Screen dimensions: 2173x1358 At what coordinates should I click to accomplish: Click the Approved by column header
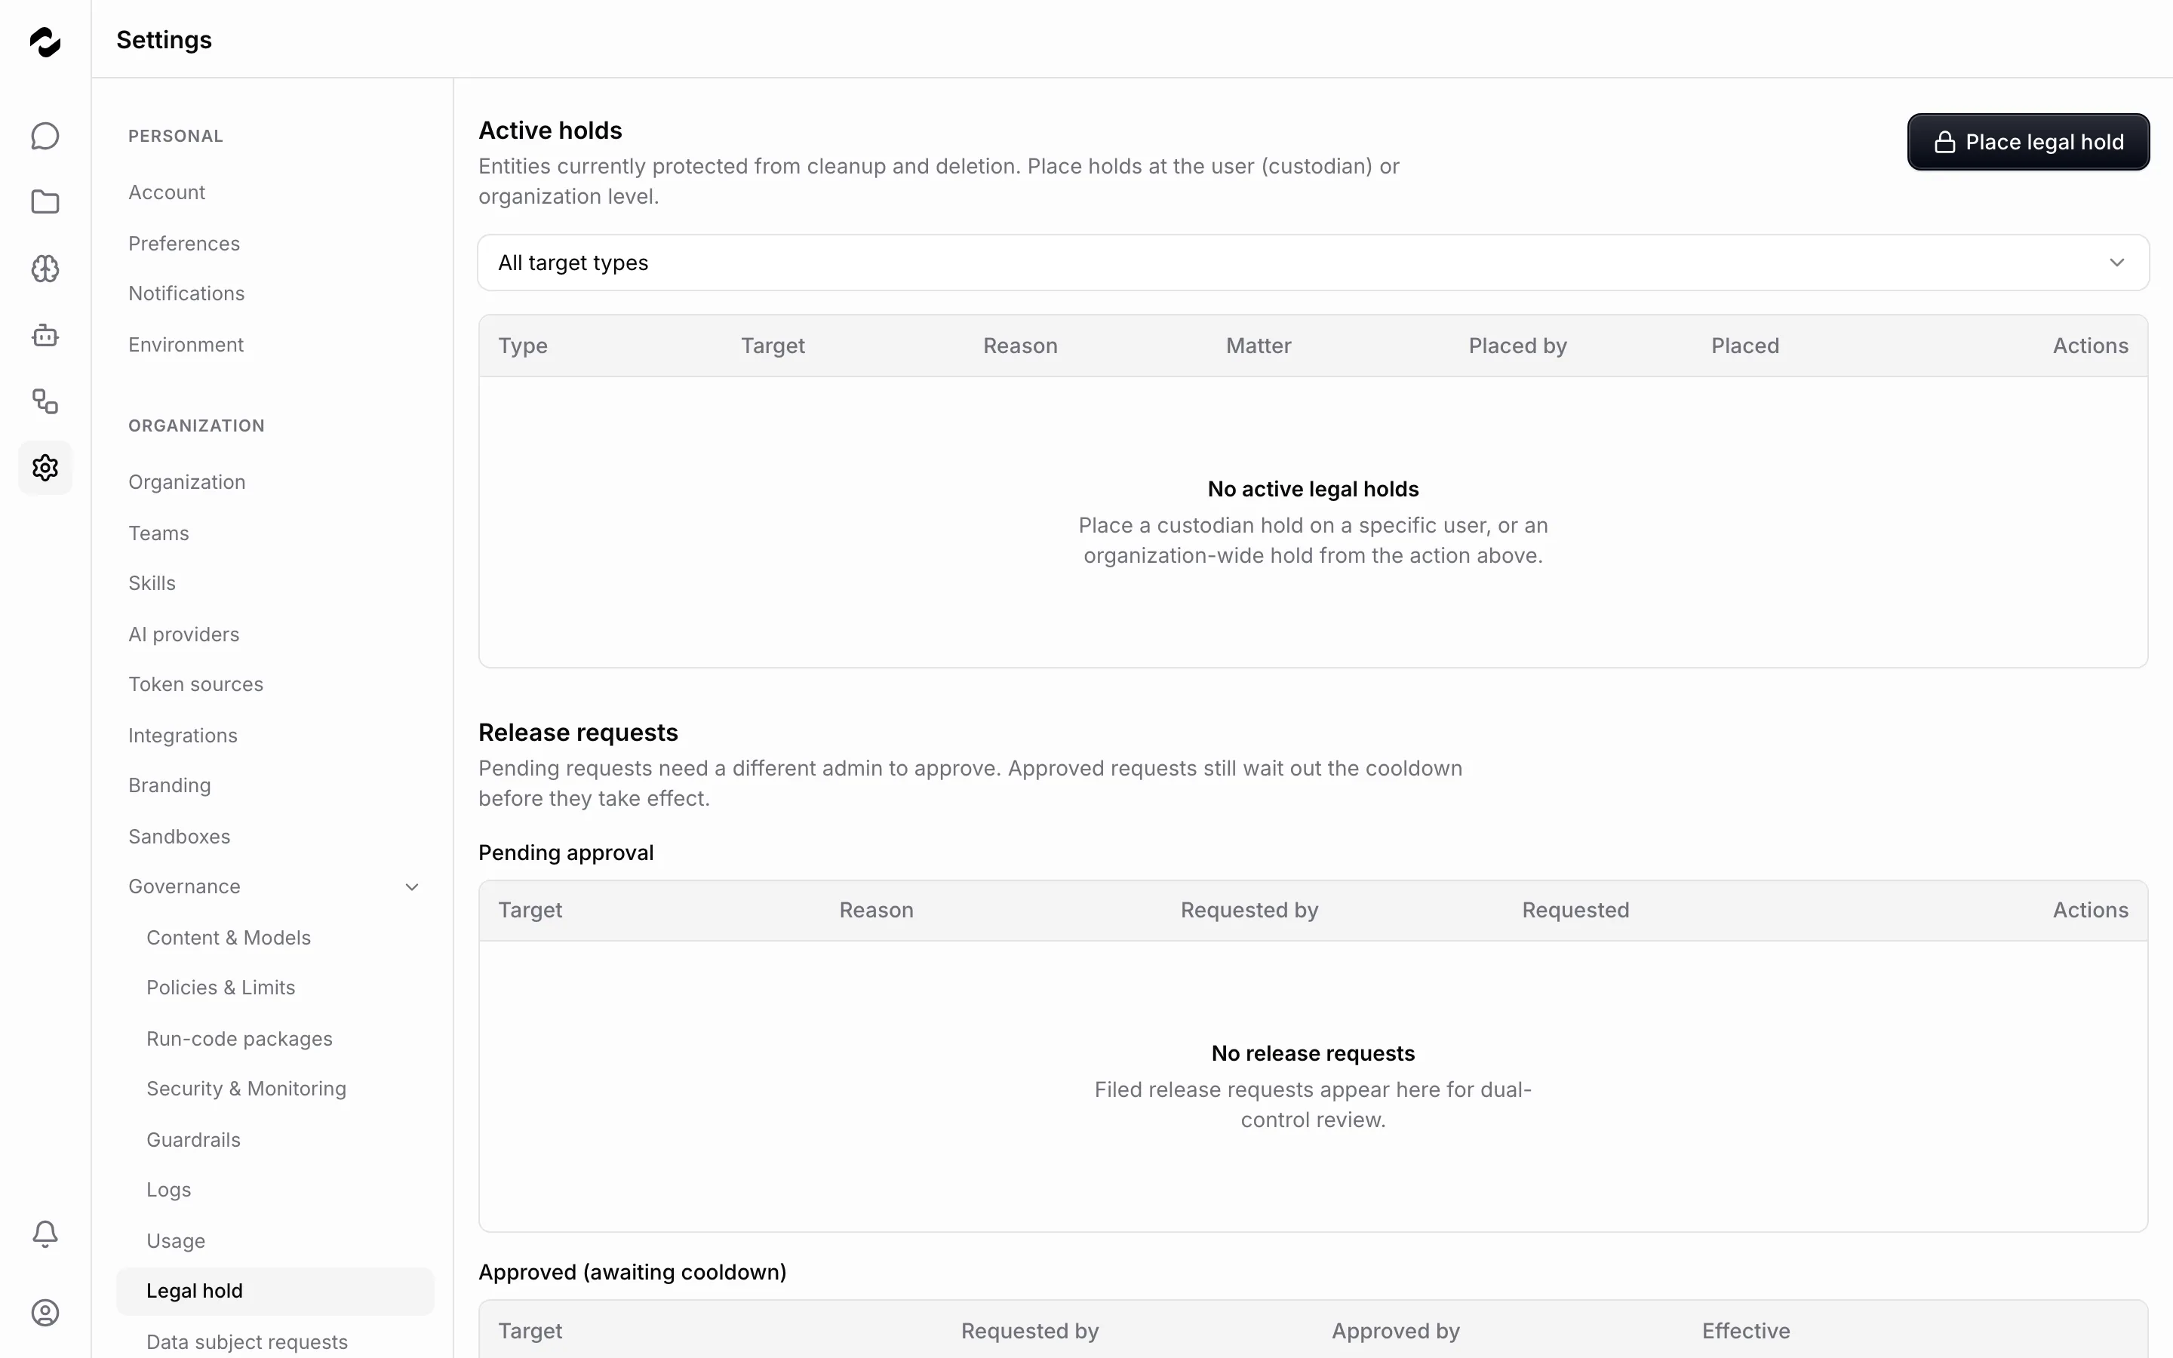coord(1395,1331)
